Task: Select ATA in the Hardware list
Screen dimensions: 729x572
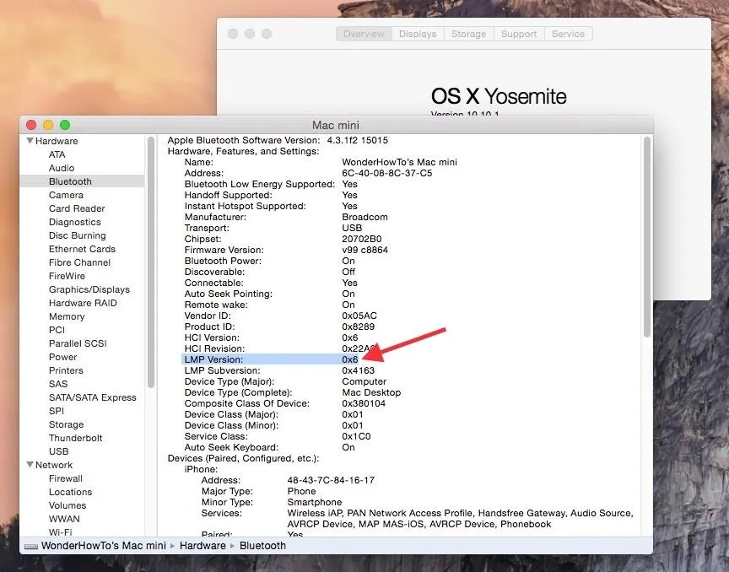Action: [x=57, y=154]
